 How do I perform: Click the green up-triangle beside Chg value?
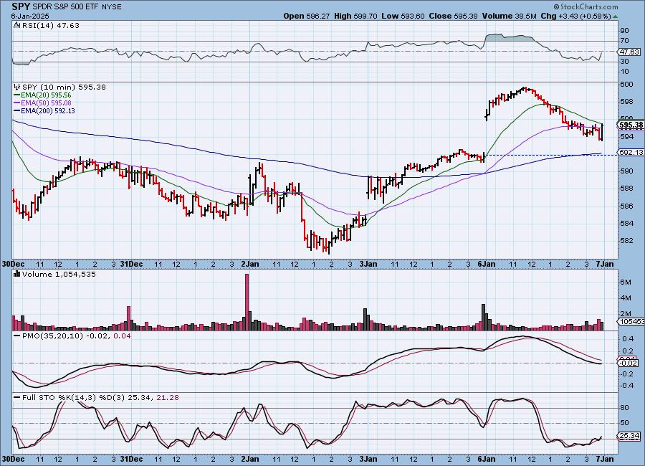click(615, 17)
